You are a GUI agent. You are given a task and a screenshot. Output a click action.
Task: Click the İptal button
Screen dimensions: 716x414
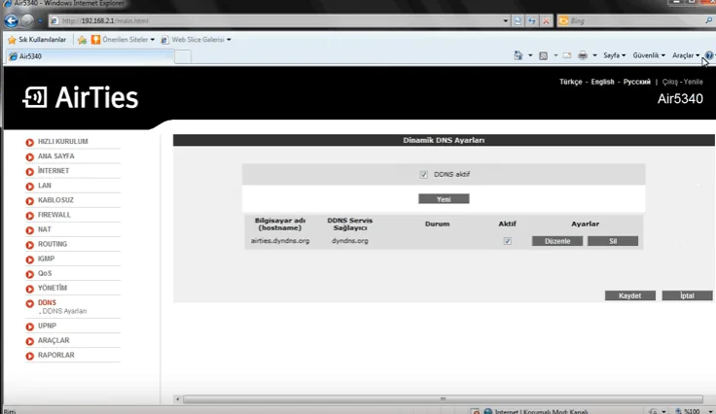point(687,295)
